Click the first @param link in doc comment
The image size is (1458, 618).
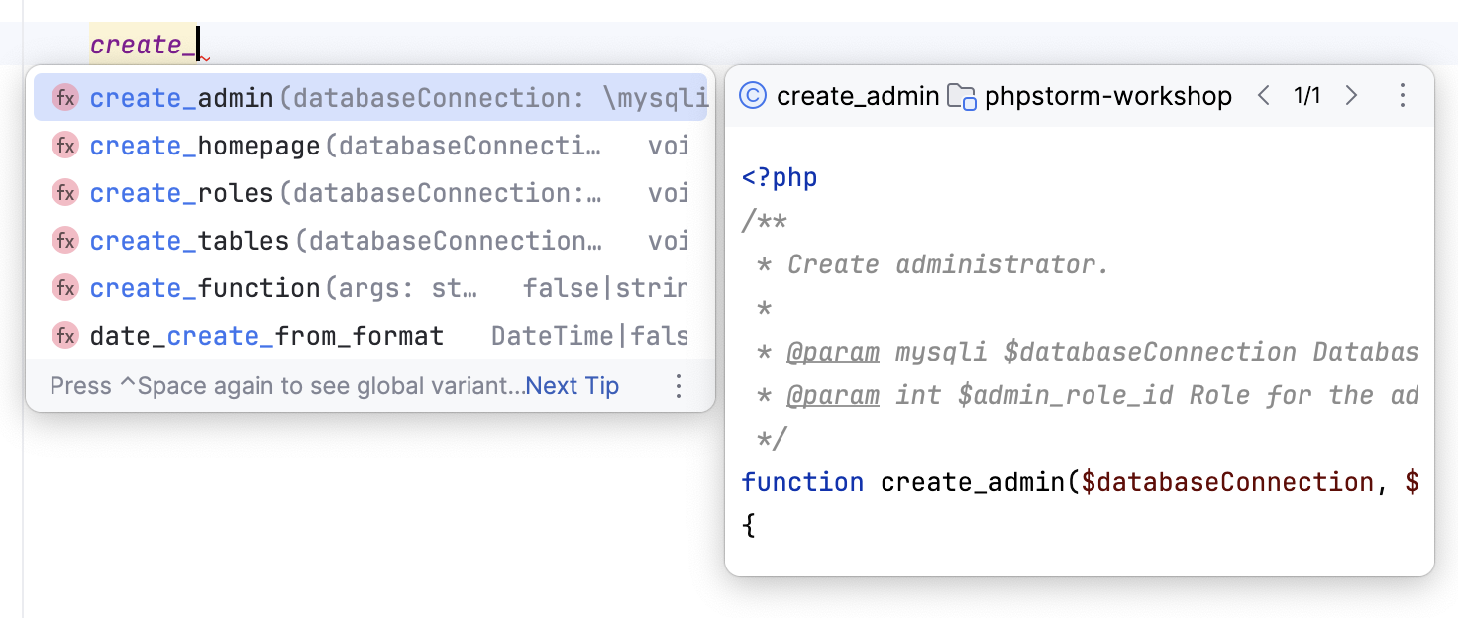click(832, 352)
